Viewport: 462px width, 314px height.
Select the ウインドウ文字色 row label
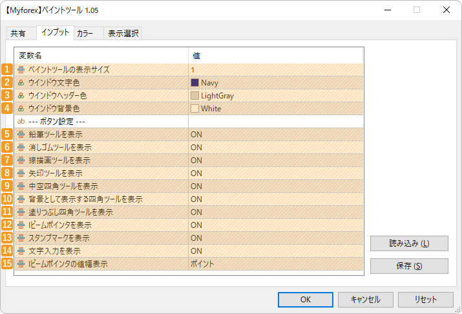pyautogui.click(x=54, y=83)
